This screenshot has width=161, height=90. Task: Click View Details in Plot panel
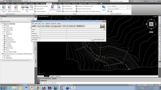pyautogui.click(x=39, y=9)
